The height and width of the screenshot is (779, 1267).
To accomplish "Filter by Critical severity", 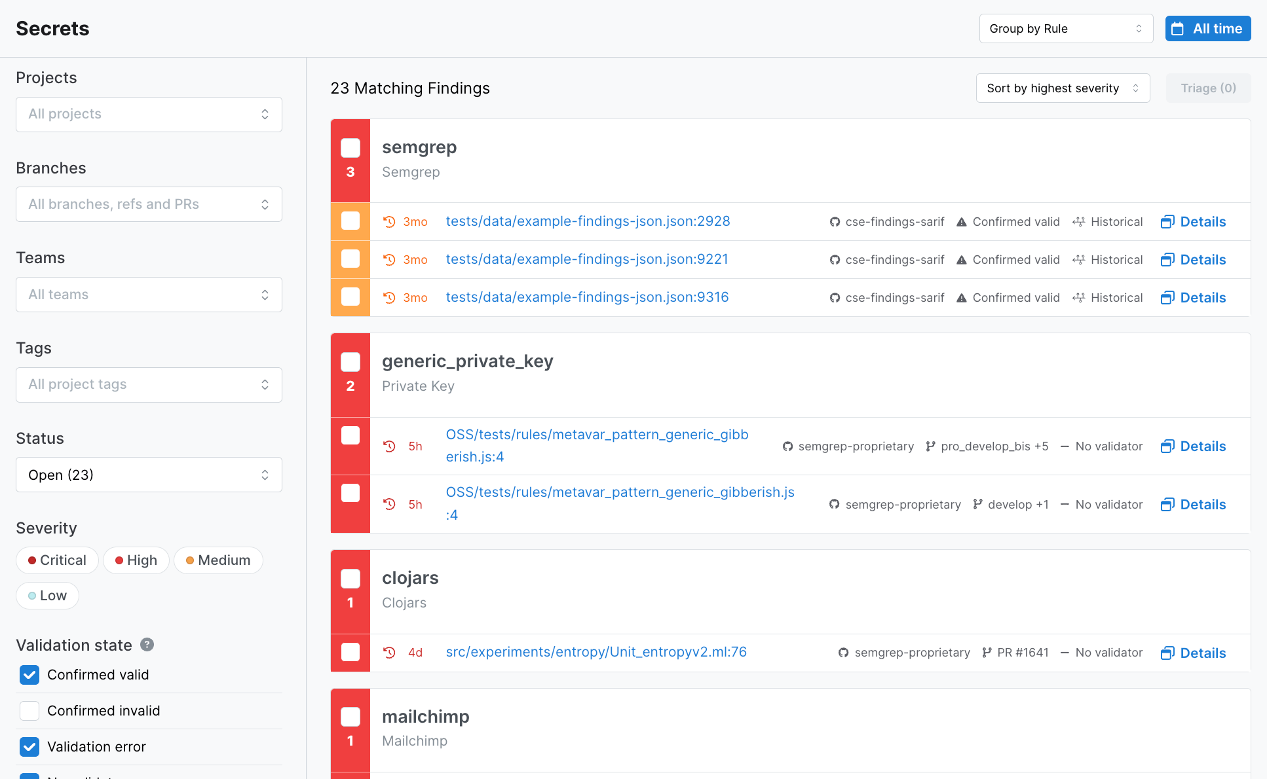I will (57, 560).
